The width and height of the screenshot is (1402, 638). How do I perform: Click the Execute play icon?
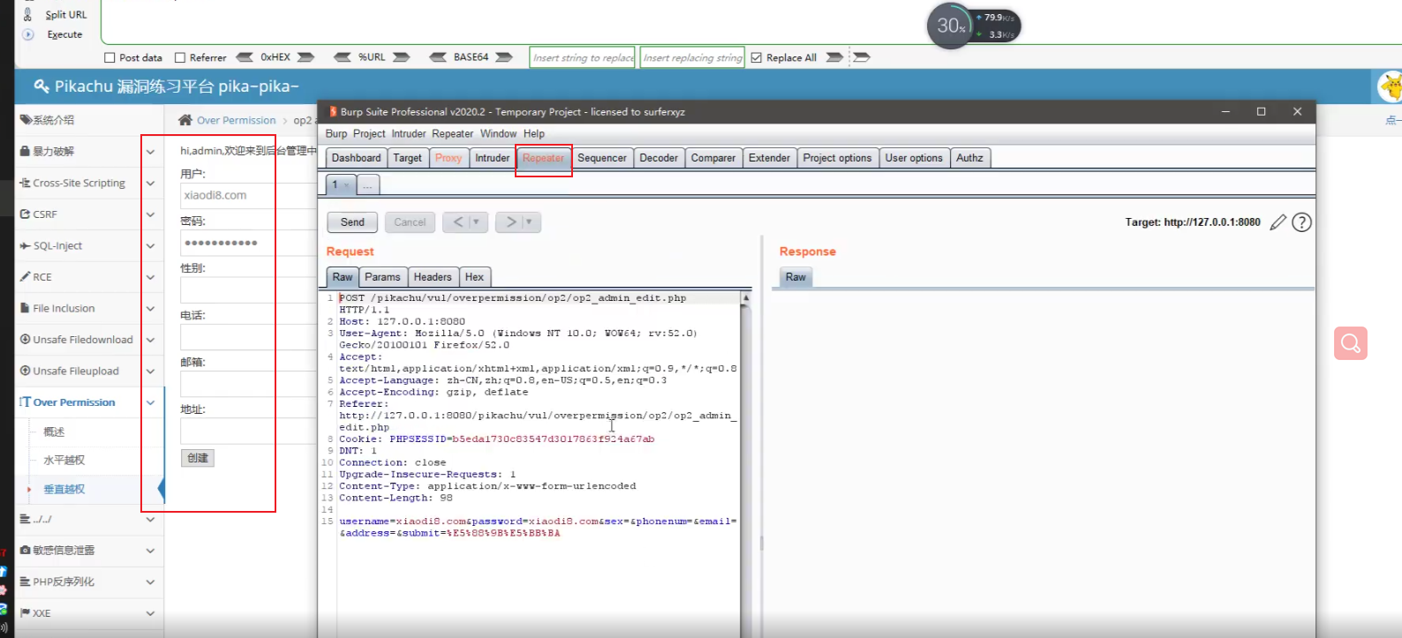click(28, 34)
